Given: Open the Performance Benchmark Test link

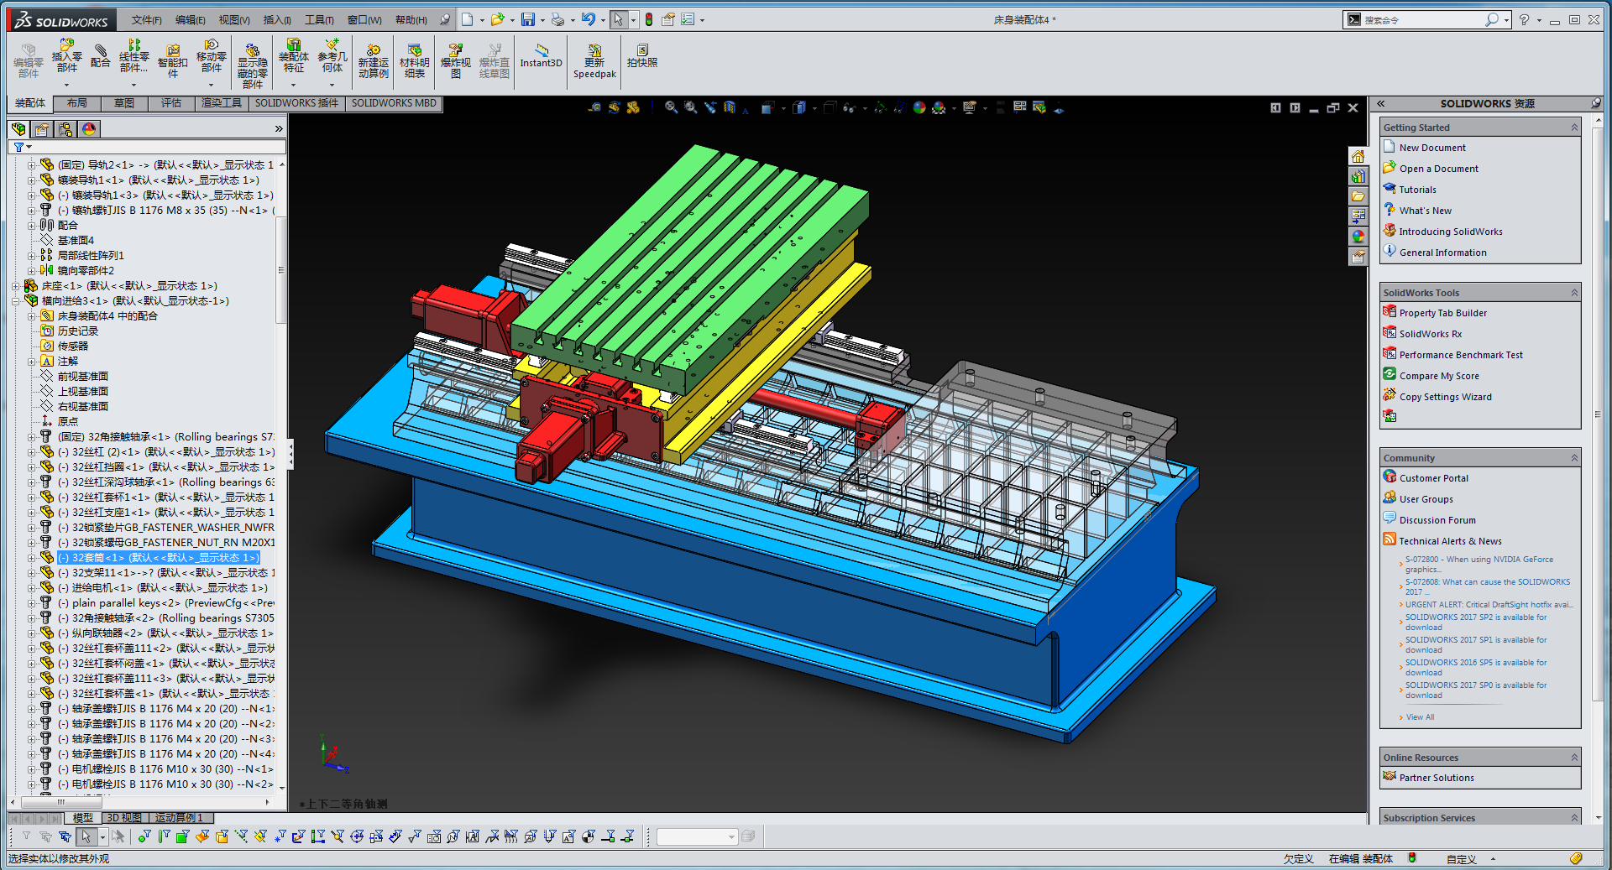Looking at the screenshot, I should click(1461, 356).
